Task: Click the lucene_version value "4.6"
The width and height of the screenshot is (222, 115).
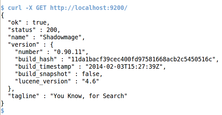Action: [90, 81]
